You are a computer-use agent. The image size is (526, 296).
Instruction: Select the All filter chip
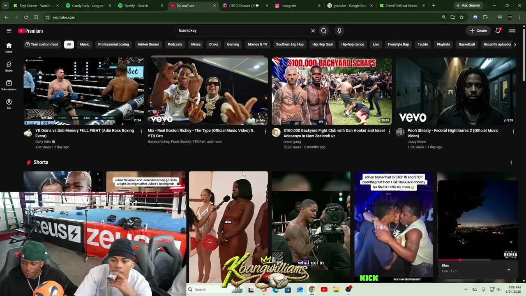pyautogui.click(x=69, y=44)
